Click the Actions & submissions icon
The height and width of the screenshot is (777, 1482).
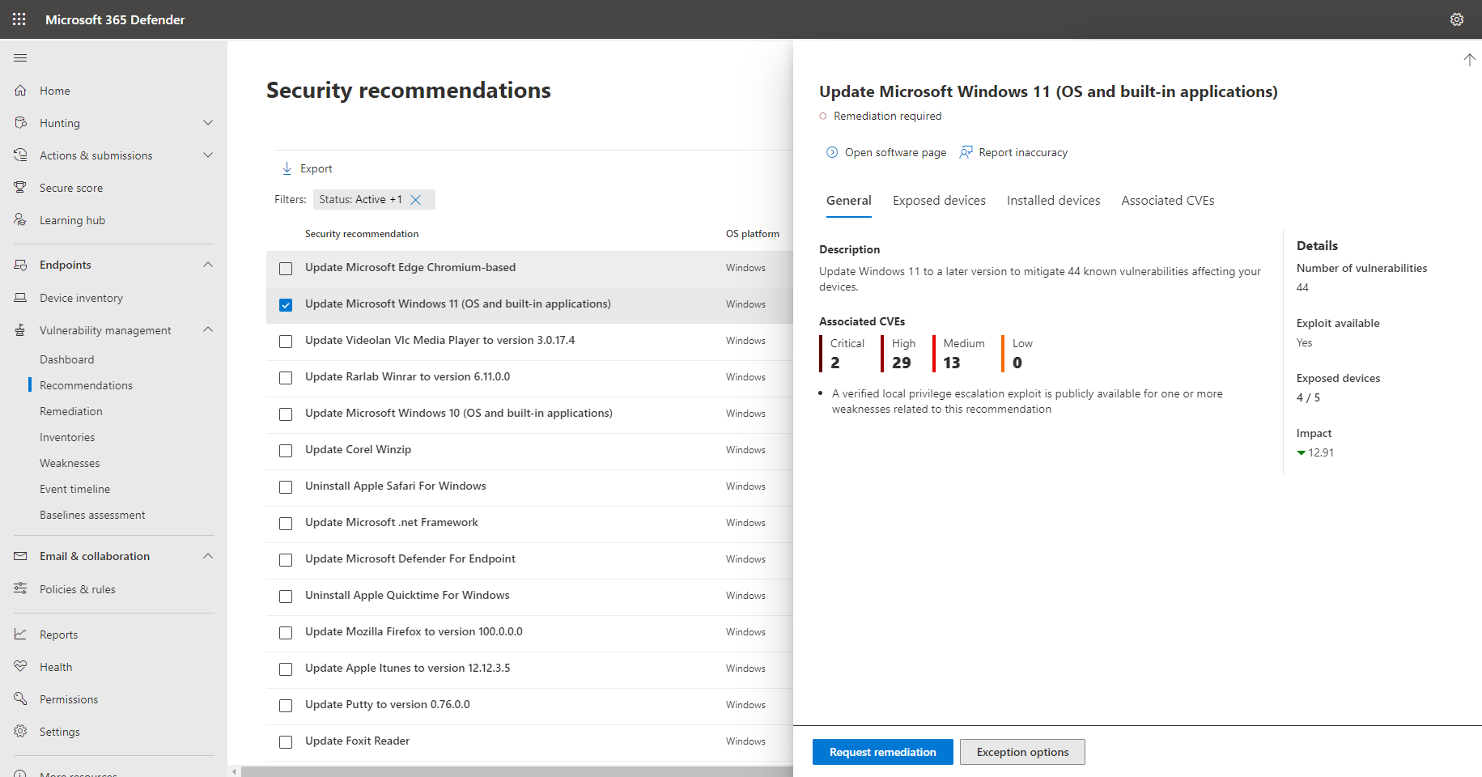tap(20, 155)
